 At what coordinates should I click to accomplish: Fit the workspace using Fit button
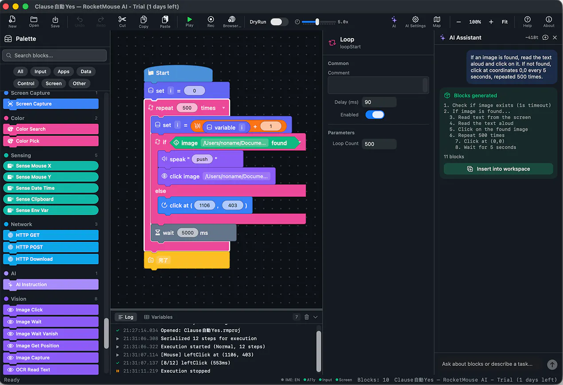pos(504,22)
